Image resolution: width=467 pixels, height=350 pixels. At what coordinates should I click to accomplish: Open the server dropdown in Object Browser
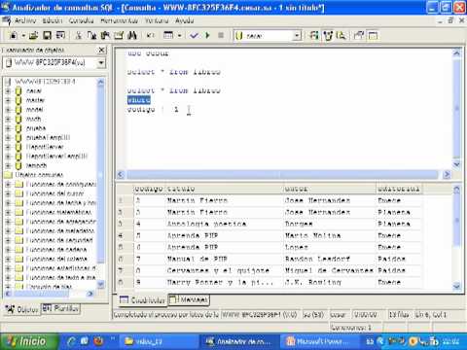click(x=101, y=63)
